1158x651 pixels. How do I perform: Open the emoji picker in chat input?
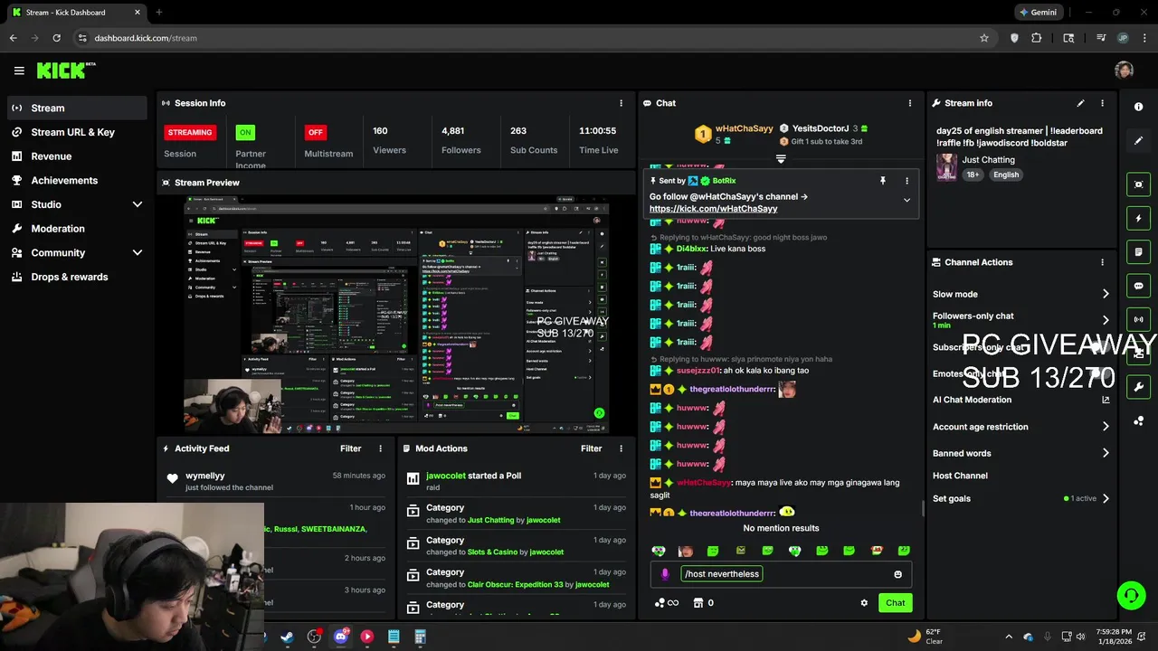pyautogui.click(x=897, y=574)
